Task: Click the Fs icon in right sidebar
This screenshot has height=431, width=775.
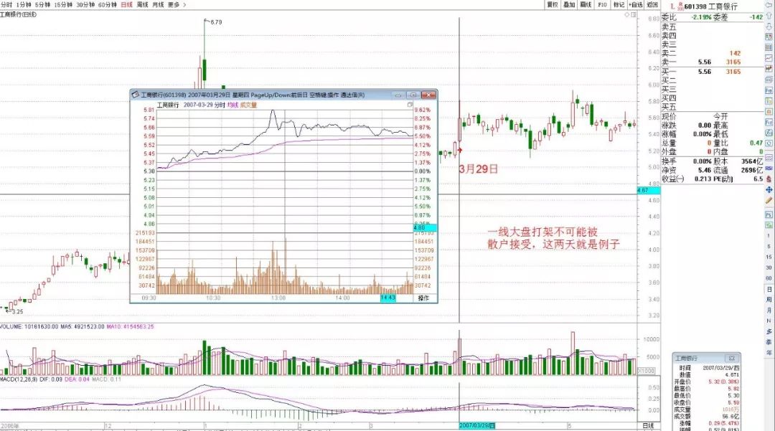Action: click(769, 215)
